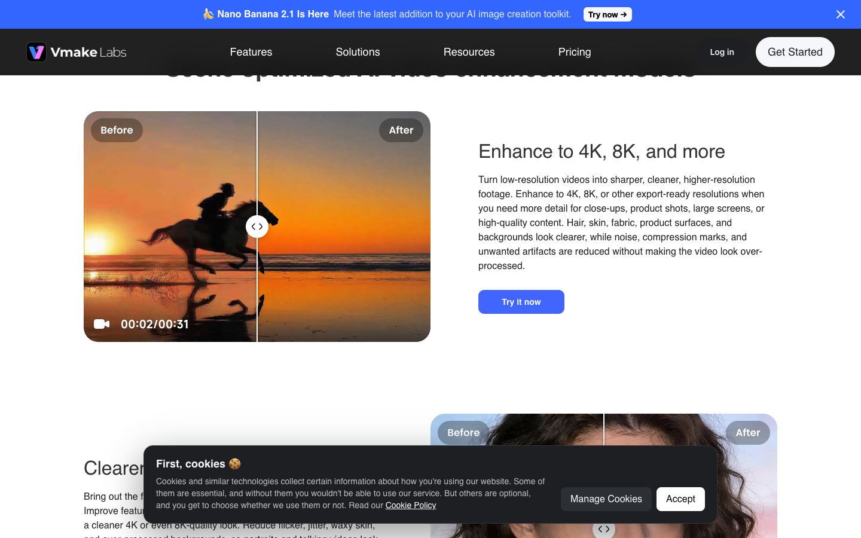Open the Solutions menu
This screenshot has width=861, height=538.
click(358, 52)
